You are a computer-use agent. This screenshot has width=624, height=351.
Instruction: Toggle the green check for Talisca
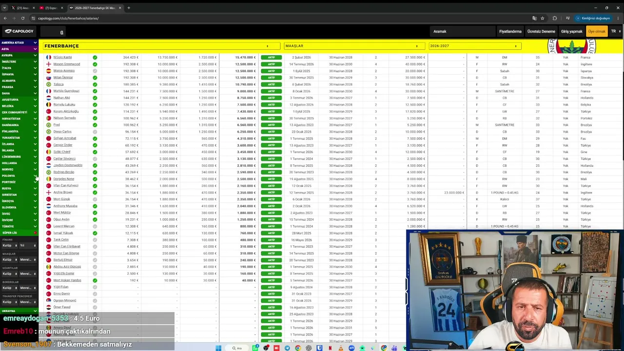95,84
